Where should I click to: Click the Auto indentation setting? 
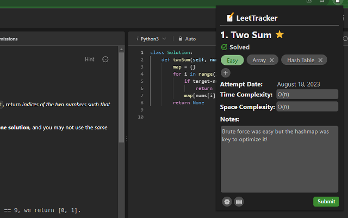click(190, 39)
